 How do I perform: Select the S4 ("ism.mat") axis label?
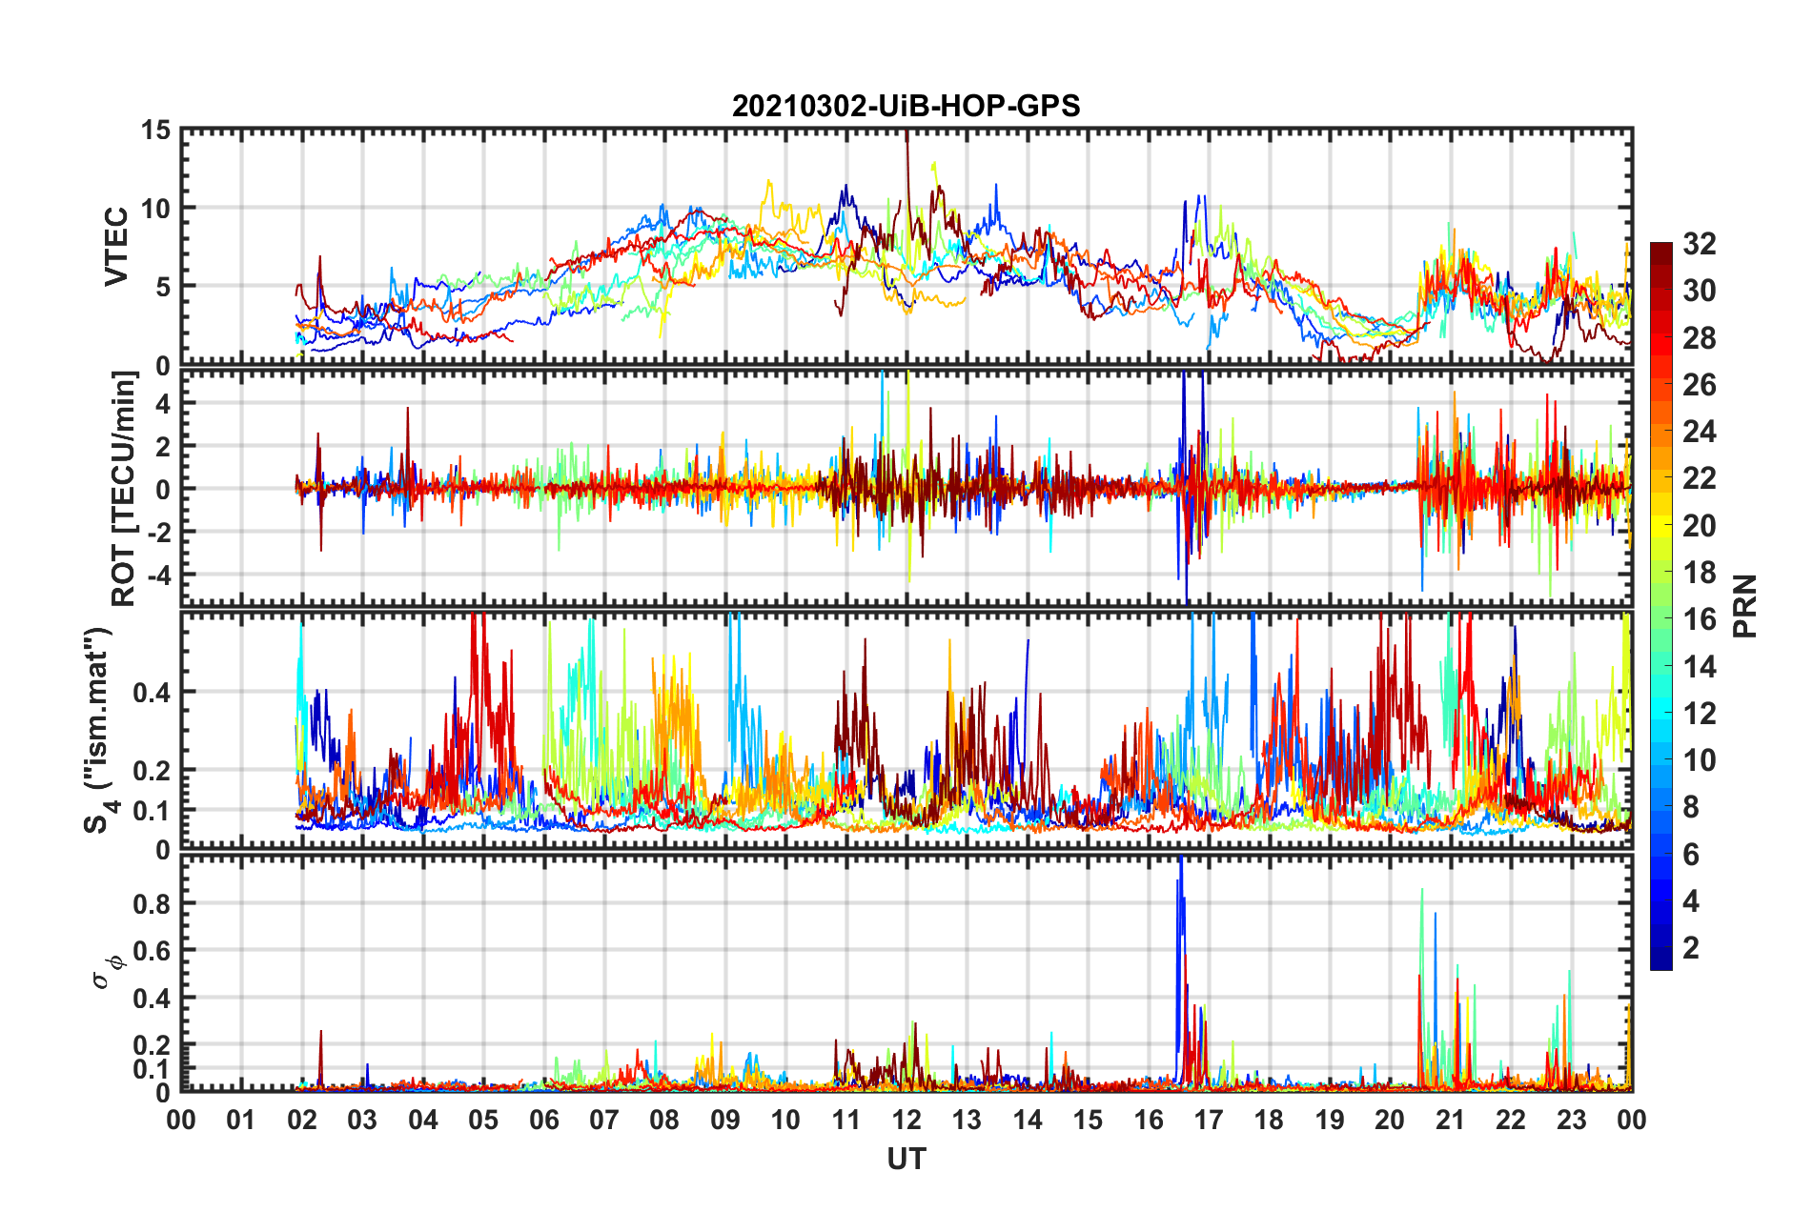(x=98, y=730)
